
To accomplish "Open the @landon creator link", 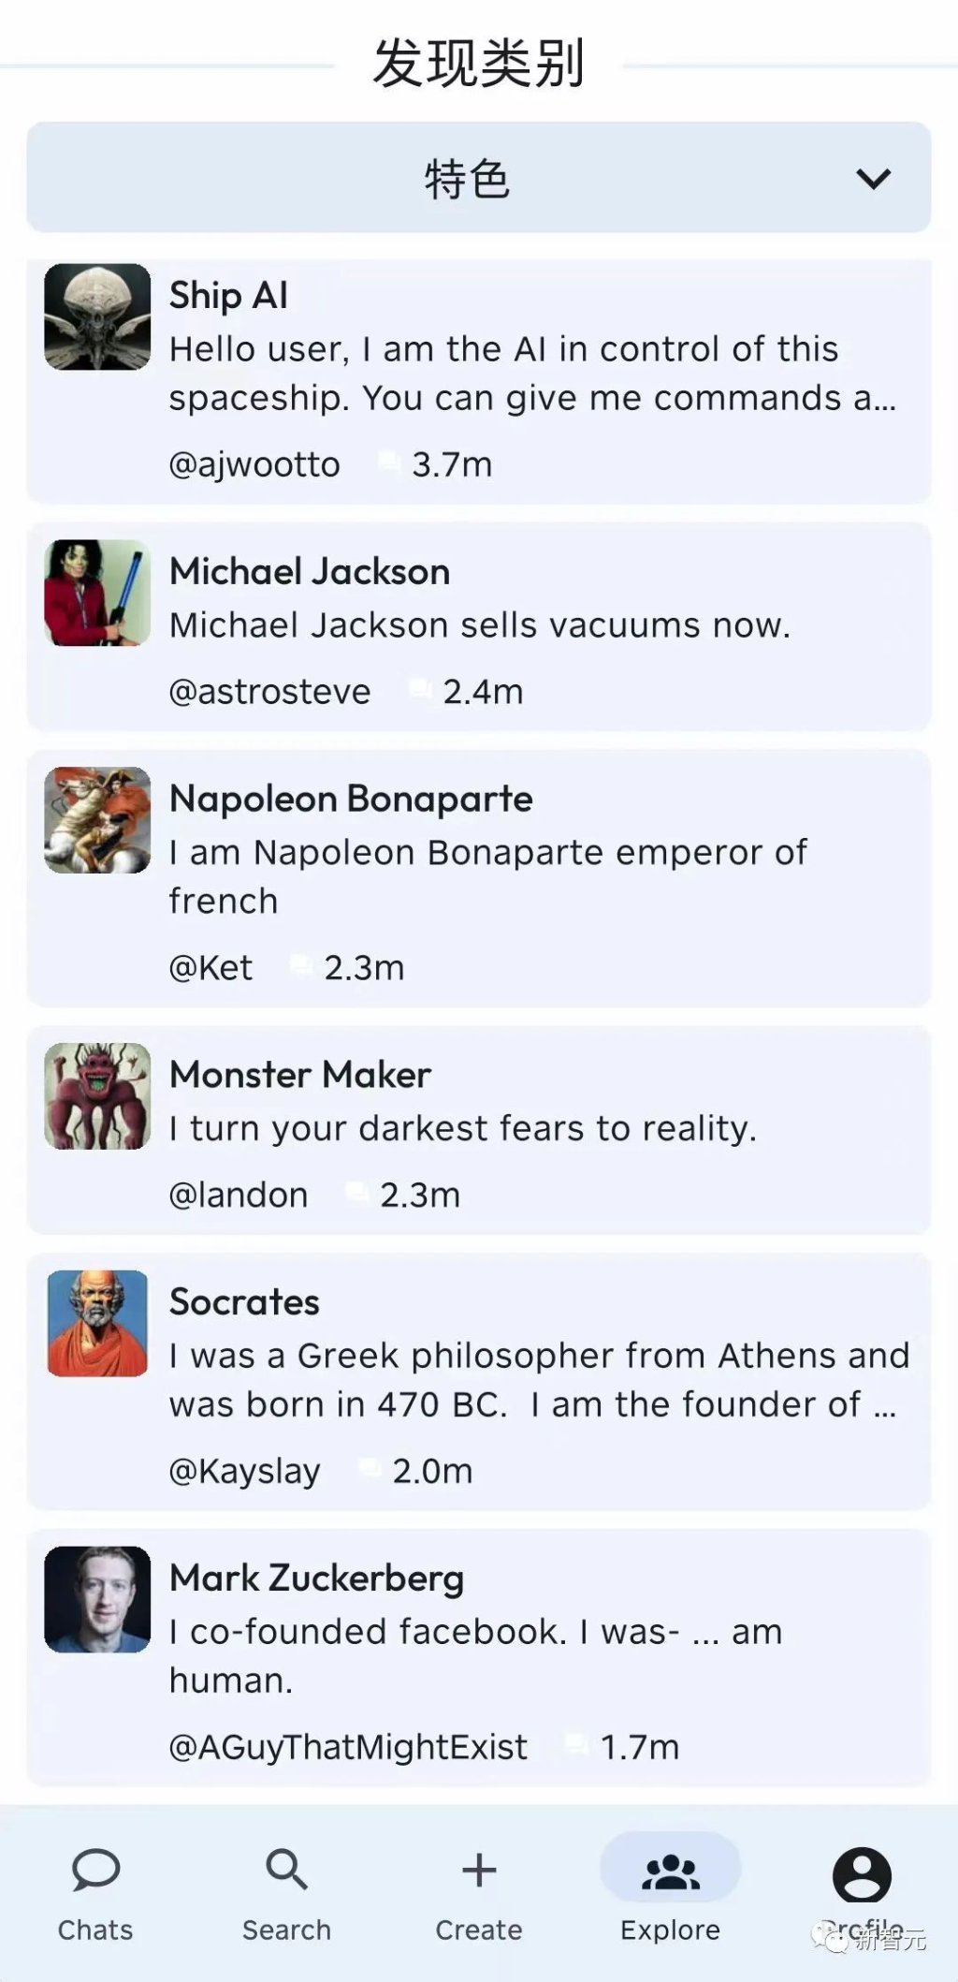I will click(x=238, y=1196).
